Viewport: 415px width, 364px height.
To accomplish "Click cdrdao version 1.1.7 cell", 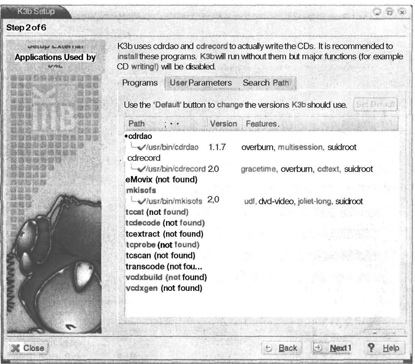I will click(x=217, y=147).
